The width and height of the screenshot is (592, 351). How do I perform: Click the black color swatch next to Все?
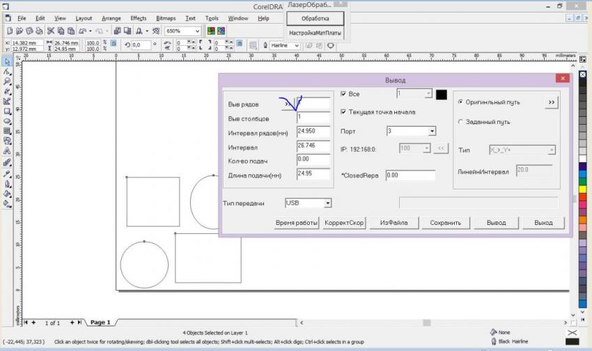click(441, 94)
